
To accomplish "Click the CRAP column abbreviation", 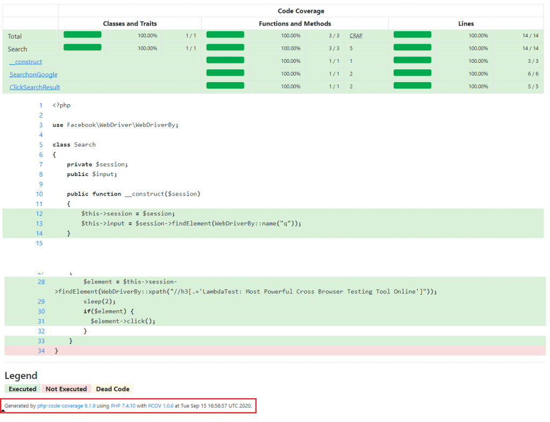I will pyautogui.click(x=356, y=36).
